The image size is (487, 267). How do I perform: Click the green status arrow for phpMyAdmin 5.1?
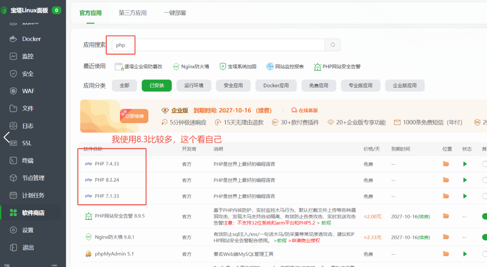tap(465, 254)
